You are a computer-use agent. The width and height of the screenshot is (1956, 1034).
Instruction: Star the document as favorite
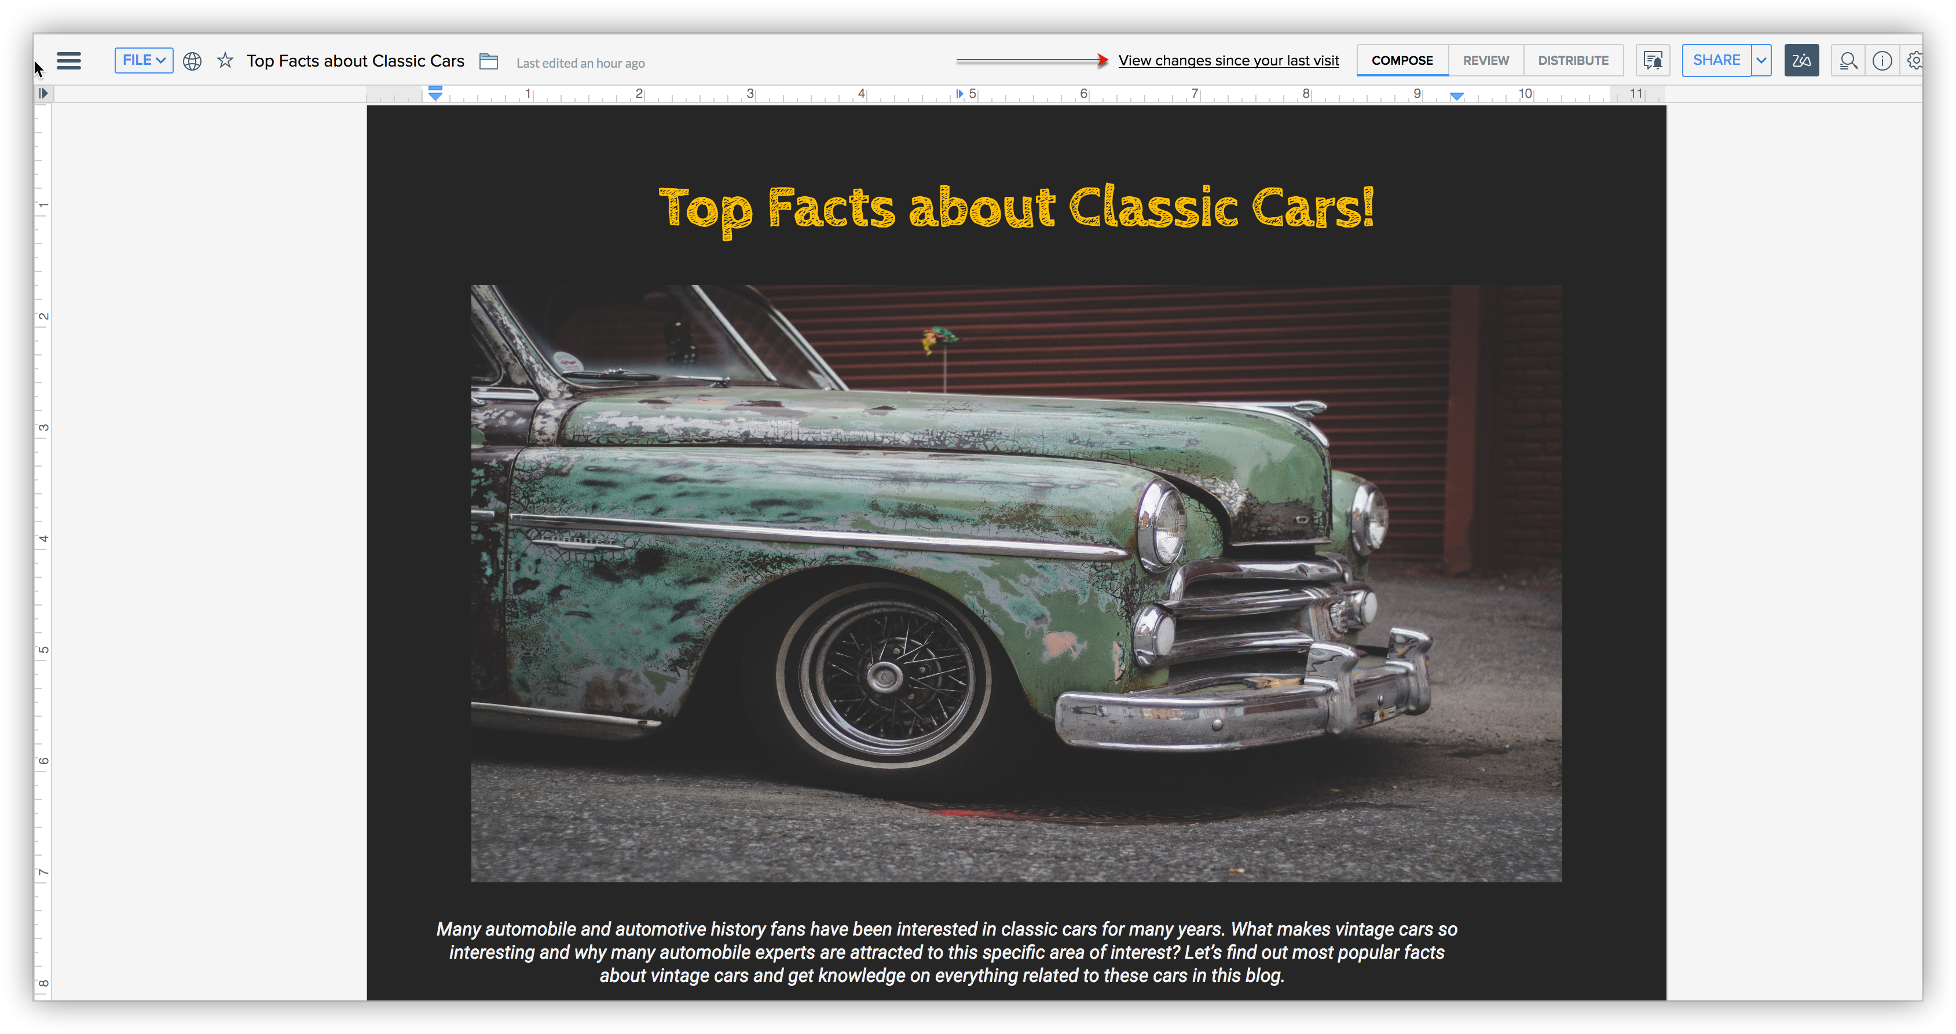[225, 60]
